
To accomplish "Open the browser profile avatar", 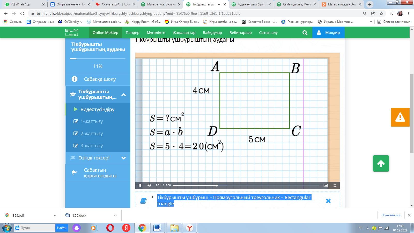I will click(400, 13).
